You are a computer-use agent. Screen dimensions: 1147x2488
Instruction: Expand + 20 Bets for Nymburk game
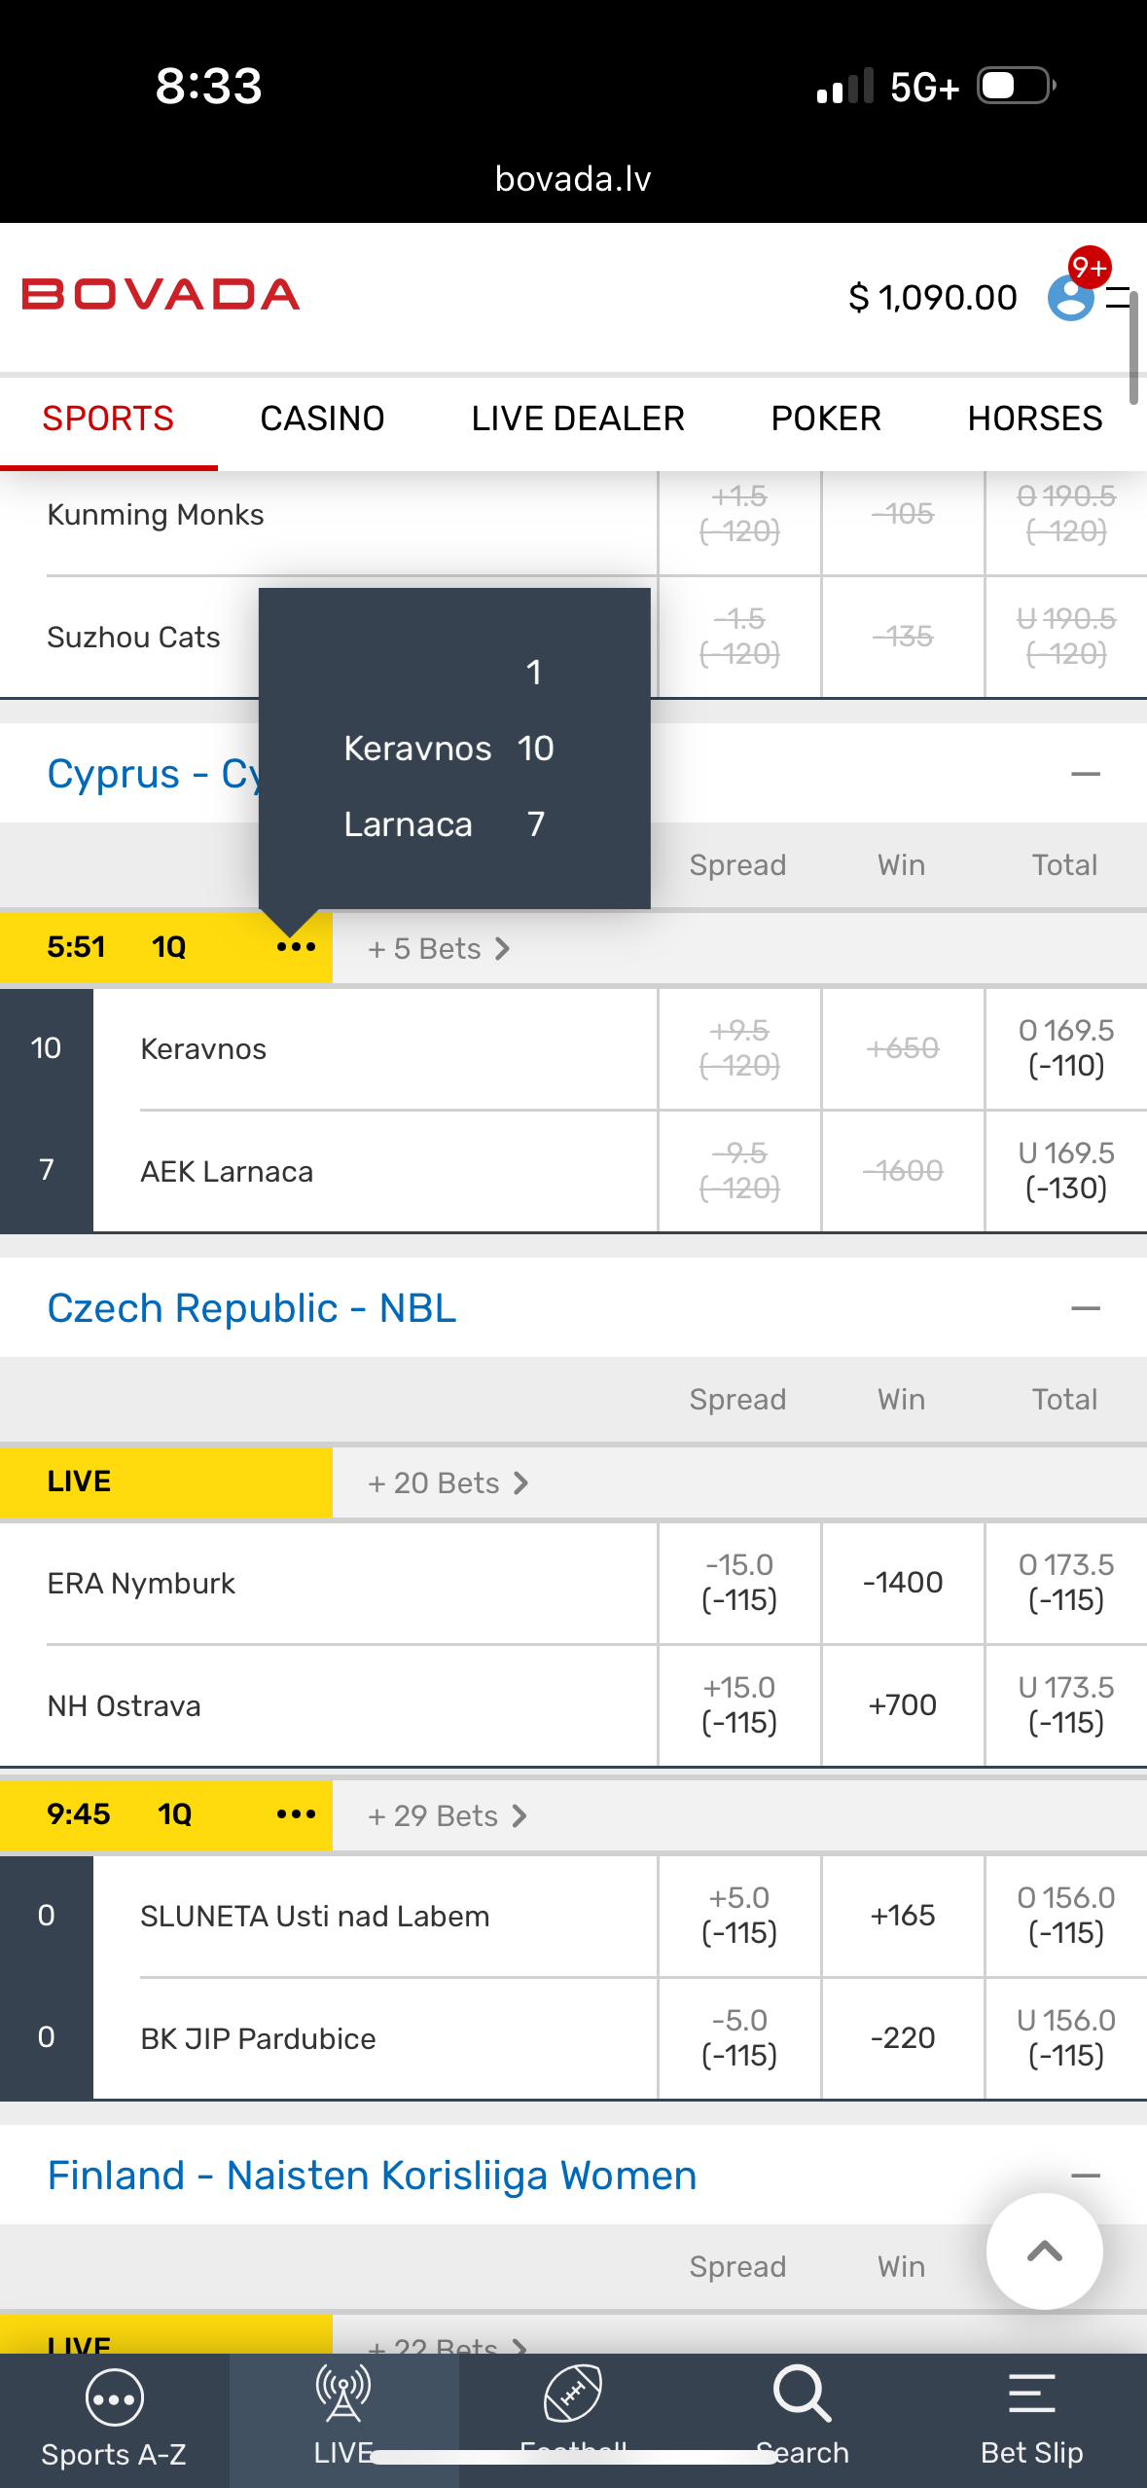pyautogui.click(x=448, y=1482)
